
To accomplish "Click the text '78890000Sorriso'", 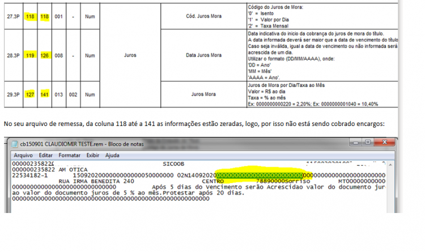I will [x=283, y=181].
